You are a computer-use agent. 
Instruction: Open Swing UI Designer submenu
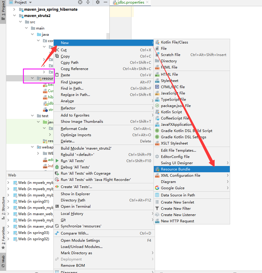192,163
